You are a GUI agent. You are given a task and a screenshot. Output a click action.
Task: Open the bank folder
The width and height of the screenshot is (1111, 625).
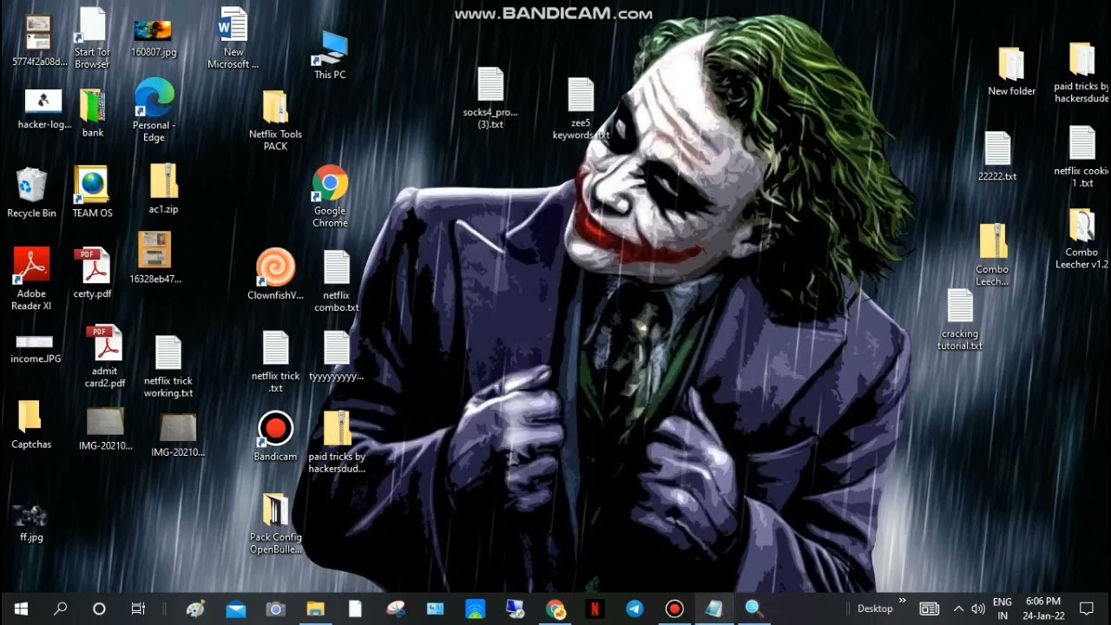click(x=93, y=113)
